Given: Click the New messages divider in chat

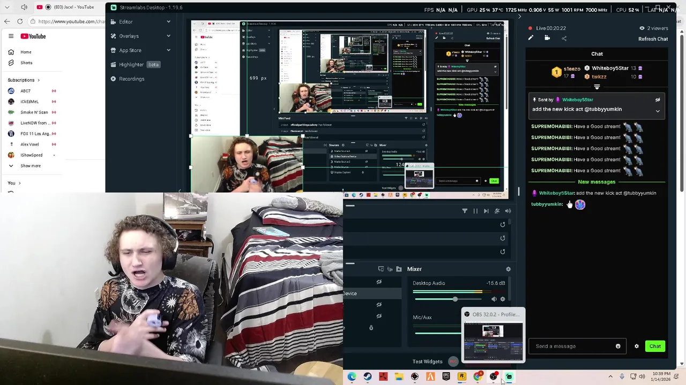Looking at the screenshot, I should tap(596, 182).
